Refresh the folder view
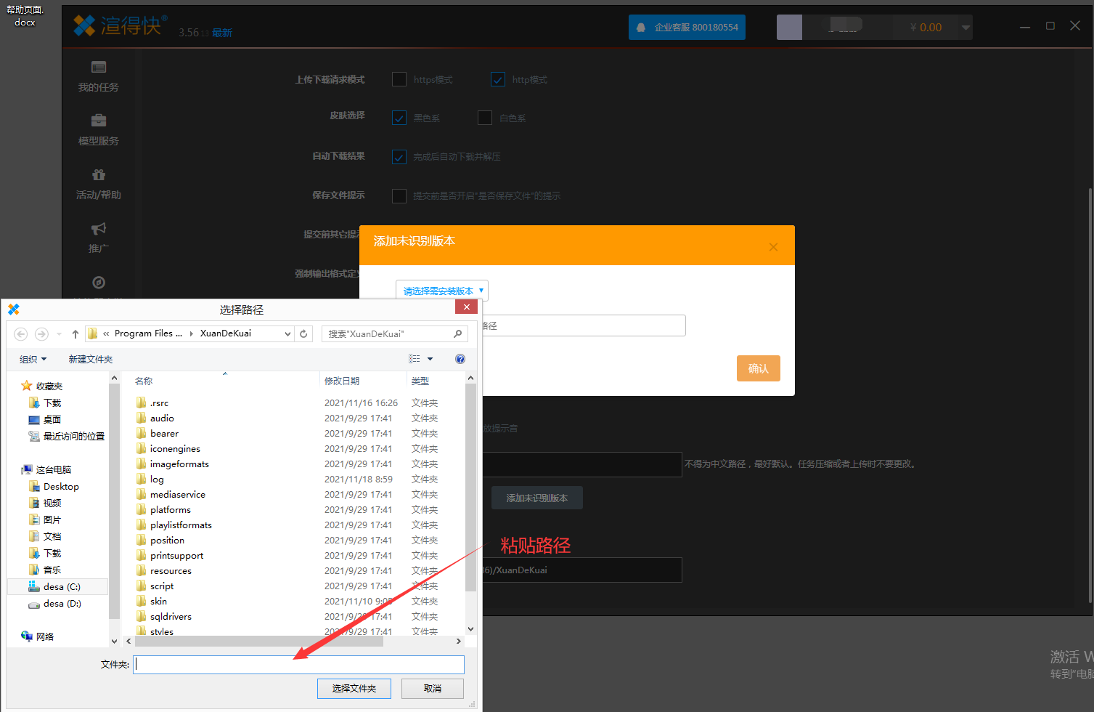The image size is (1094, 712). [x=303, y=334]
